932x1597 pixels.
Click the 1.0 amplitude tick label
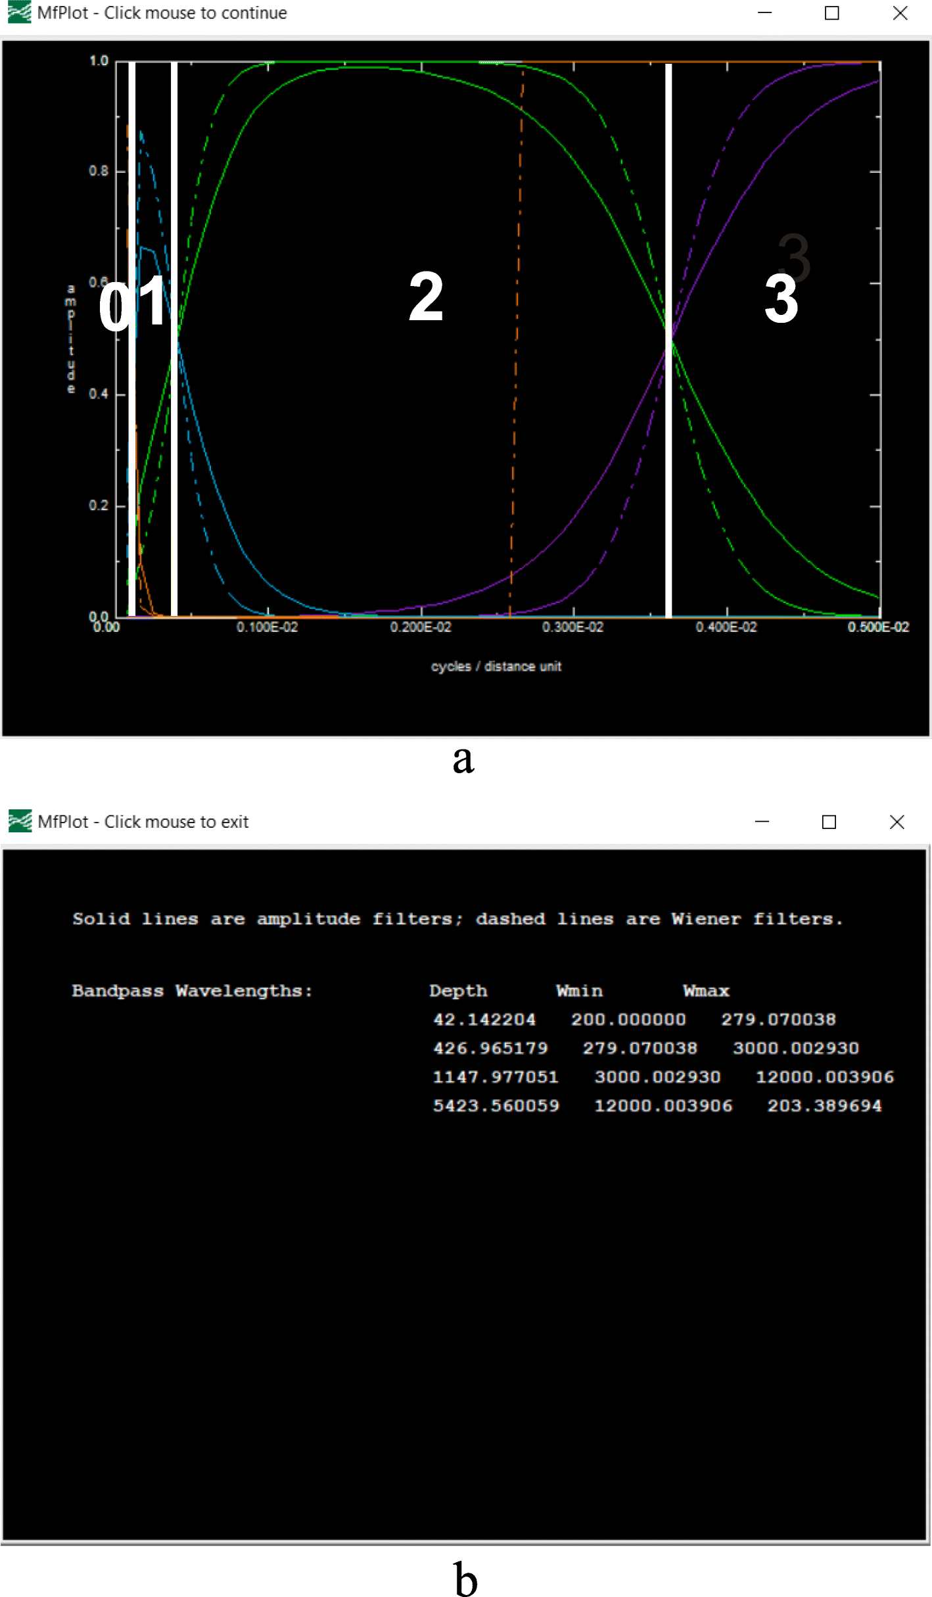[99, 61]
